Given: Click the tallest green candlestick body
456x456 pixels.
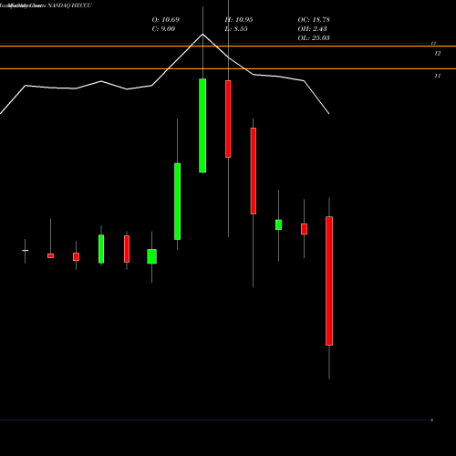Looking at the screenshot, I should pos(202,126).
